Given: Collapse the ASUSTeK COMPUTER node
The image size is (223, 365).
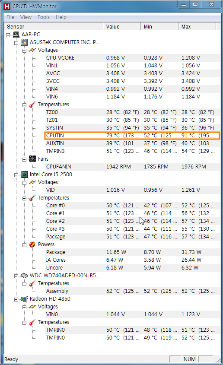Looking at the screenshot, I should [16, 43].
